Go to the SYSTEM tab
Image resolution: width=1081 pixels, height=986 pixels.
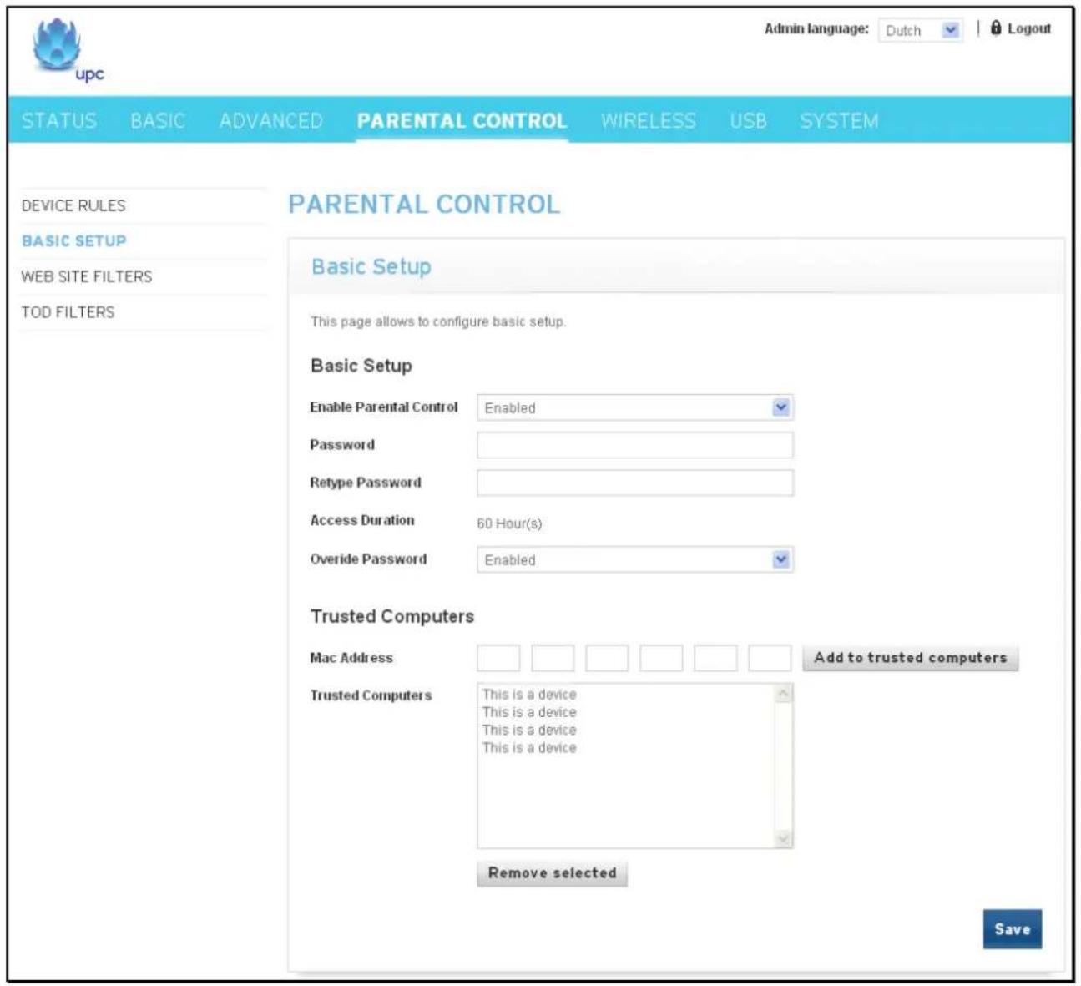pos(839,120)
